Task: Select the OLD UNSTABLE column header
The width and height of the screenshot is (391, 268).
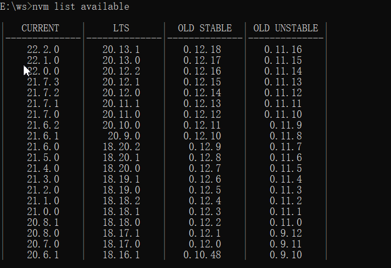Action: tap(286, 28)
